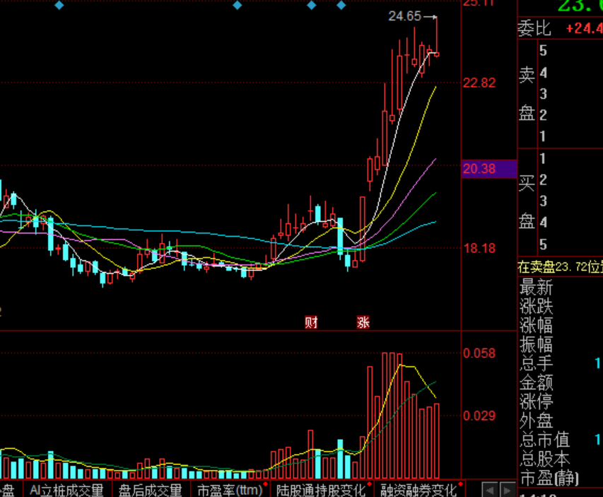Click the 财 financial report marker
The height and width of the screenshot is (497, 603).
click(x=311, y=322)
